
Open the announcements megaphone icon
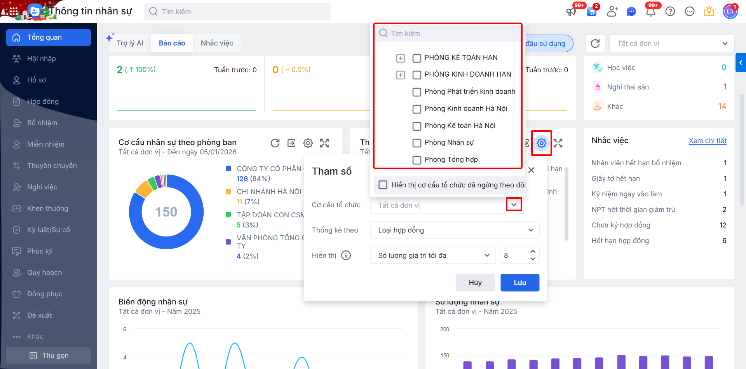(571, 11)
